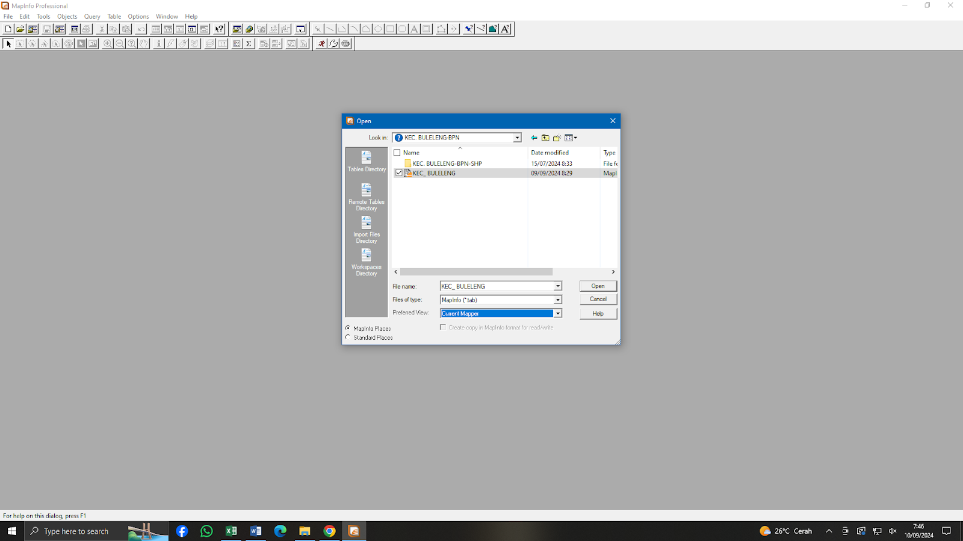Click the File name text field
Viewport: 963px width, 541px height.
coord(497,286)
